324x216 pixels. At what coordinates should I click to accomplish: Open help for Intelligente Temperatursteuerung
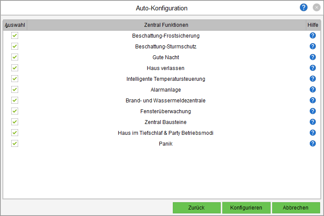pos(313,79)
